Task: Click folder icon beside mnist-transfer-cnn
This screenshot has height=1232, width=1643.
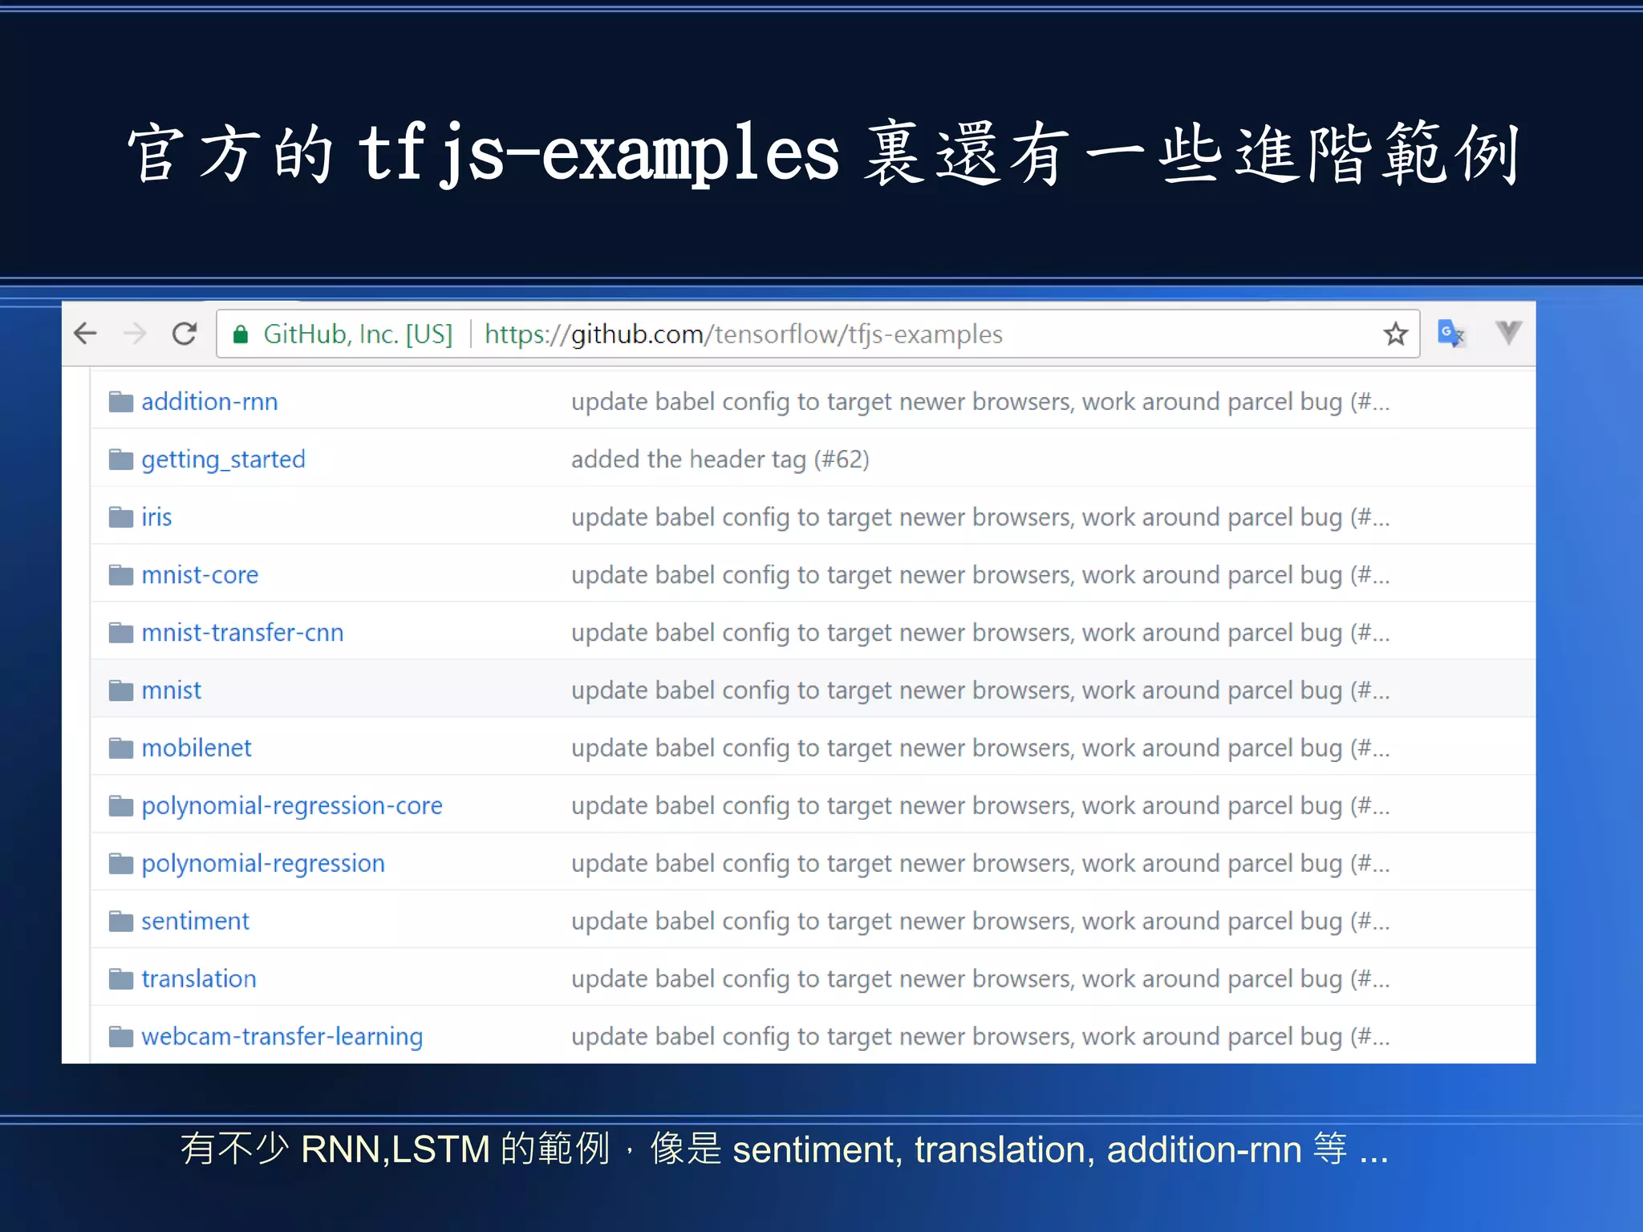Action: [121, 632]
